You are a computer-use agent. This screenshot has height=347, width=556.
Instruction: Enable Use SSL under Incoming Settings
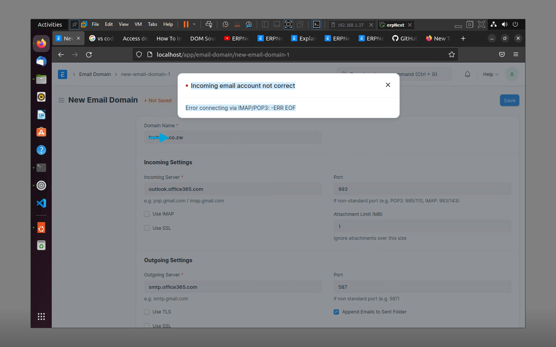pyautogui.click(x=147, y=228)
